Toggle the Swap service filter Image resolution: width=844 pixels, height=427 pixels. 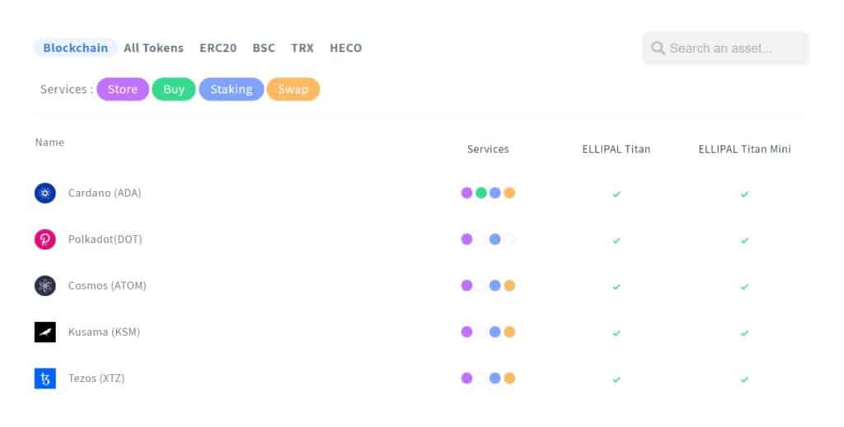click(x=293, y=90)
